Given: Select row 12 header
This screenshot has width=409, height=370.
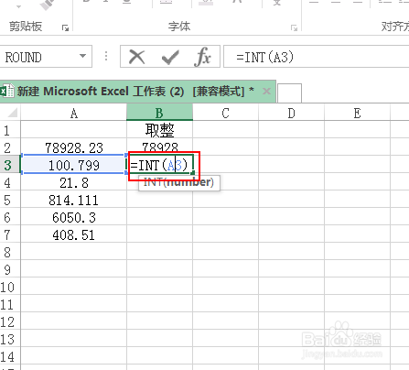Looking at the screenshot, I should point(10,321).
